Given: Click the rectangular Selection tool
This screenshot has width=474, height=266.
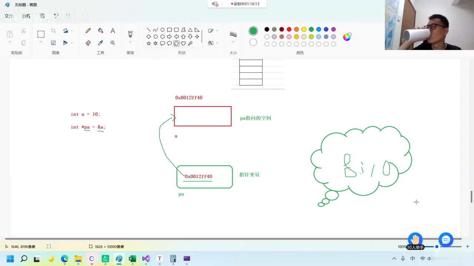Looking at the screenshot, I should (41, 34).
